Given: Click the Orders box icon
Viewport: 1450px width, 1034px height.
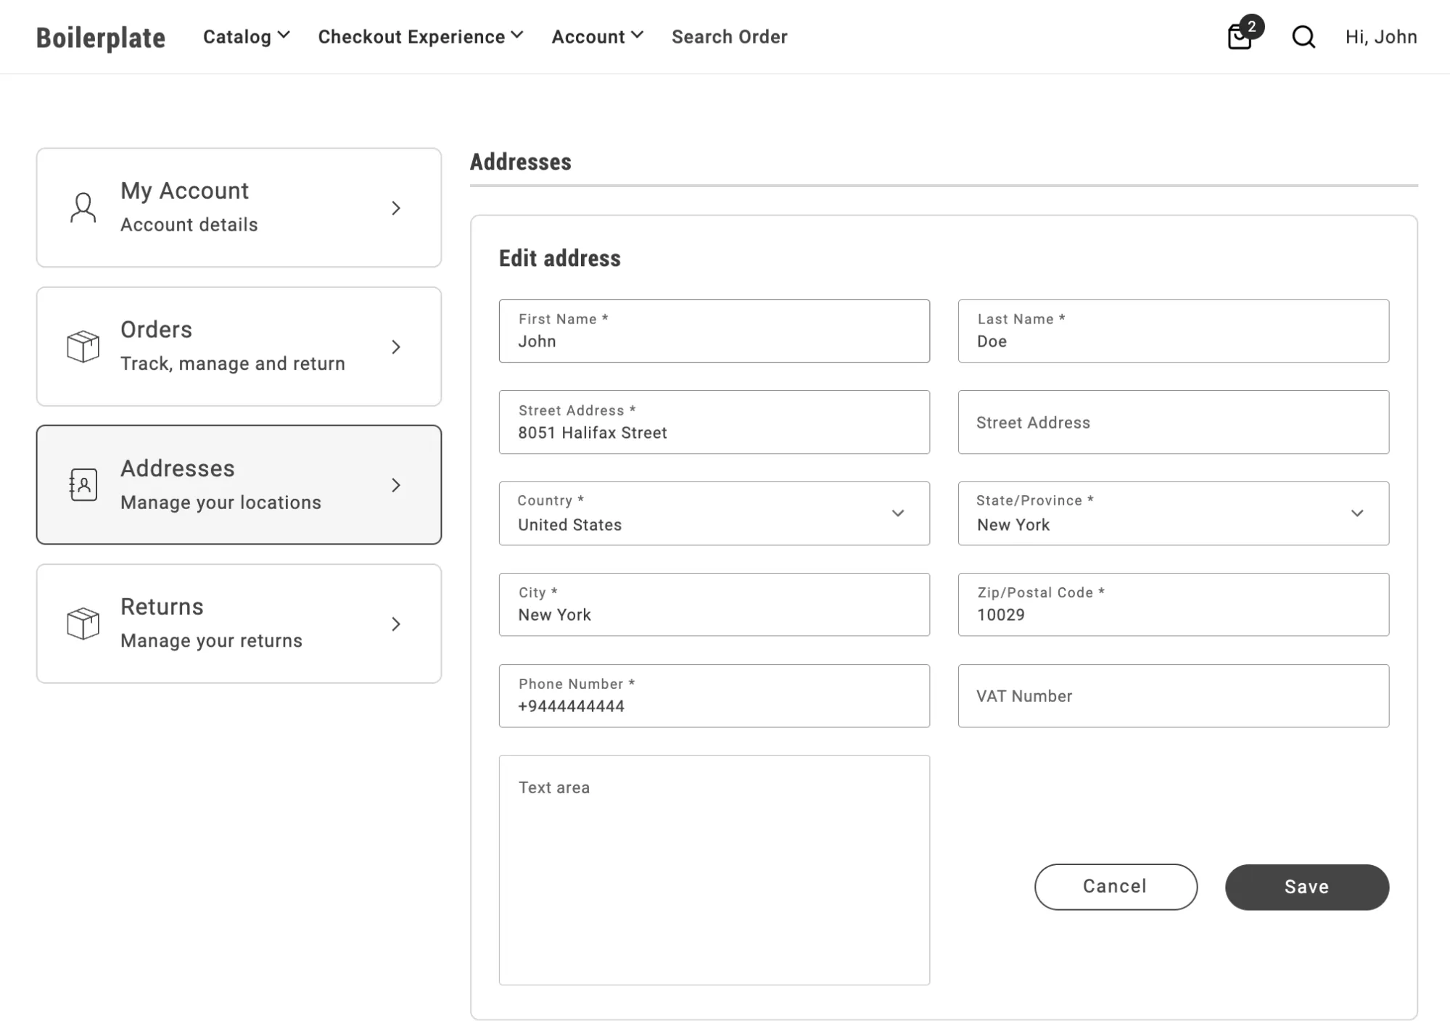Looking at the screenshot, I should coord(83,346).
